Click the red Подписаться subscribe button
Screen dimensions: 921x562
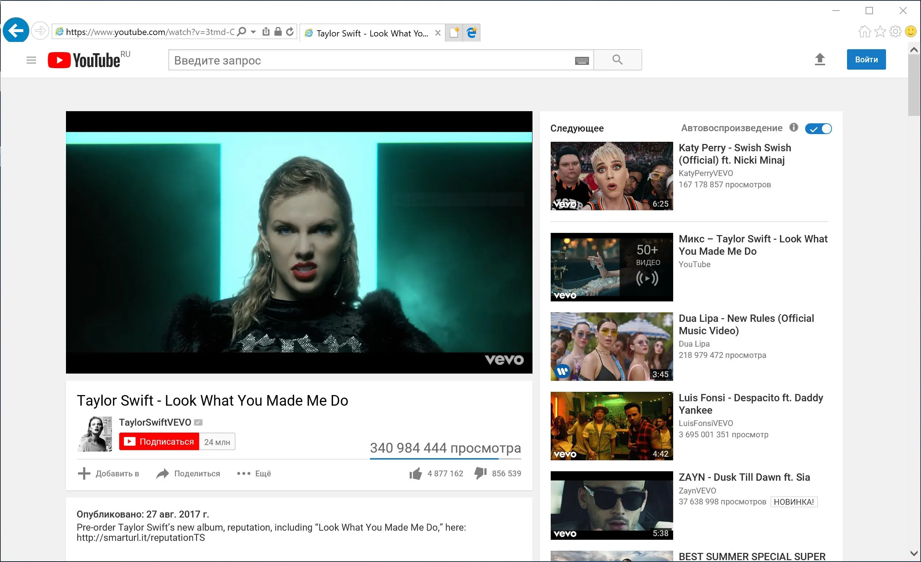point(159,442)
